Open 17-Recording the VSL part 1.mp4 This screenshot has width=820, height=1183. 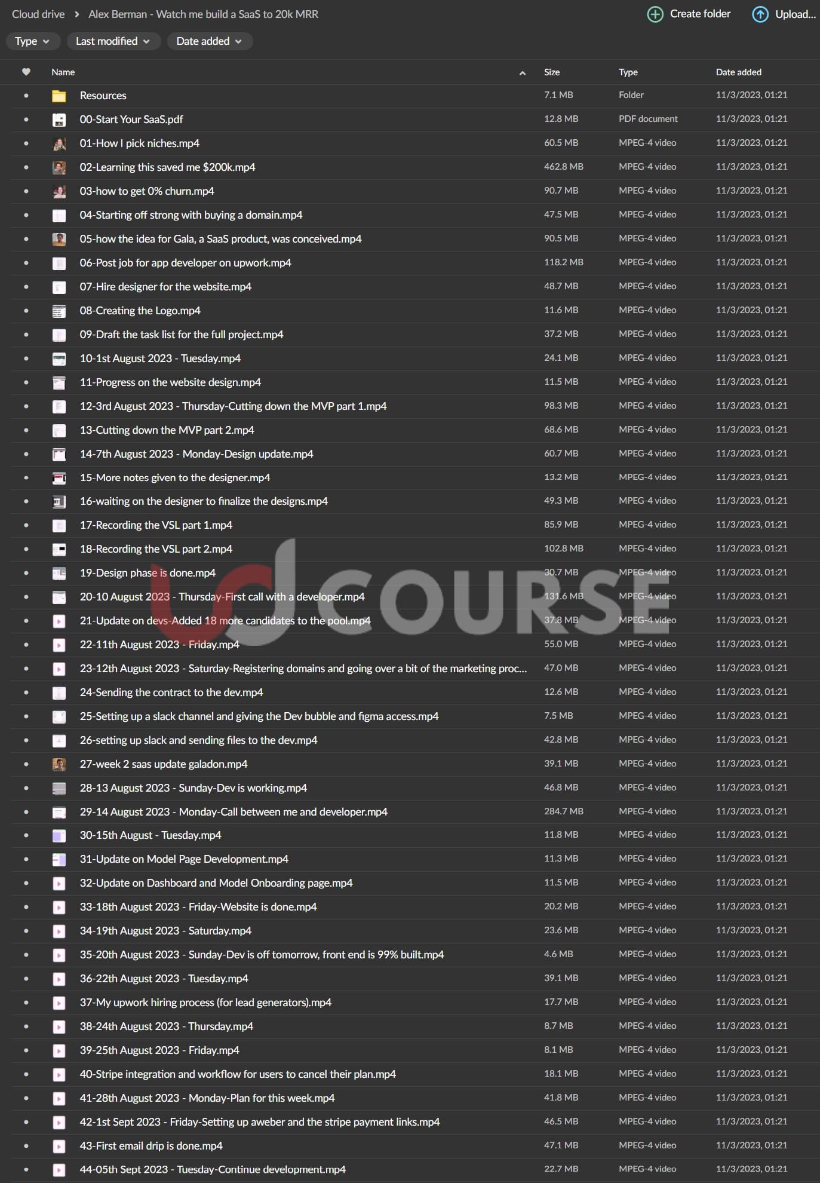click(x=156, y=525)
